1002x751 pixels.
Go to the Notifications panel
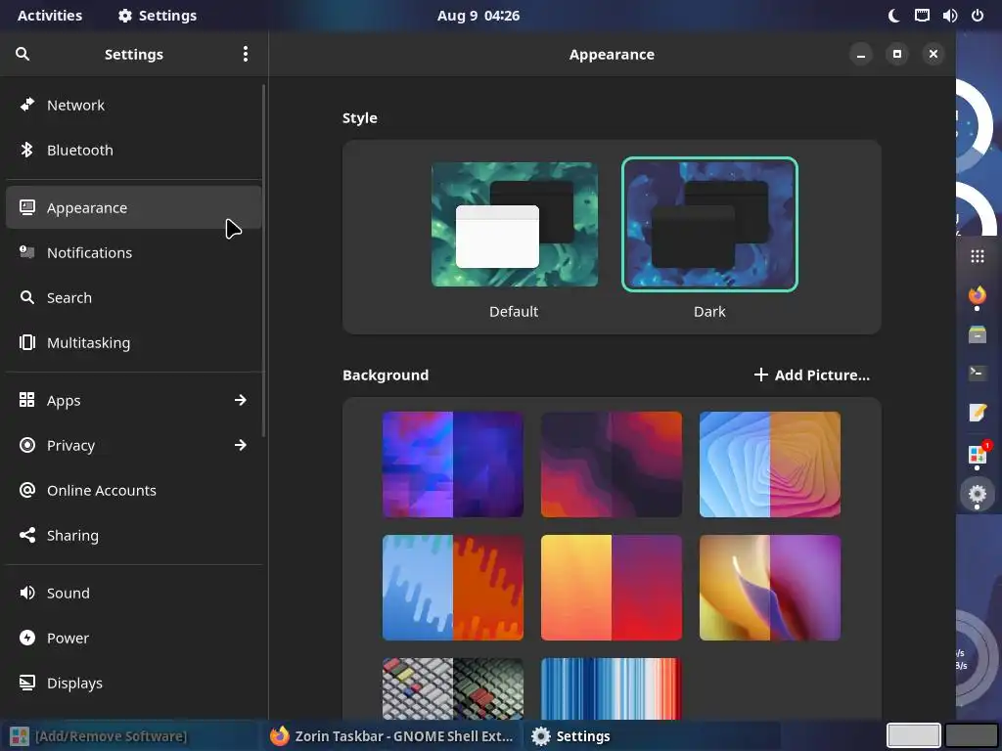click(x=133, y=252)
